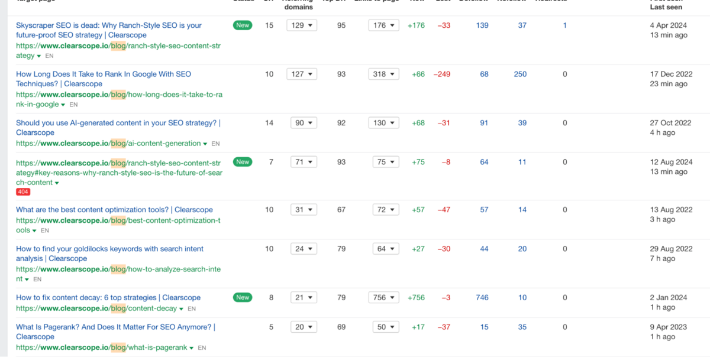Open the best-content-optimization-tools URL
This screenshot has width=710, height=357.
118,220
